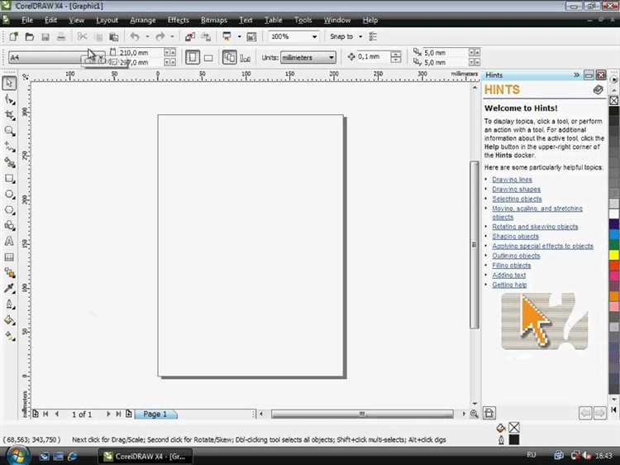Viewport: 620px width, 465px height.
Task: Toggle apply layout to all pages
Action: 229,57
